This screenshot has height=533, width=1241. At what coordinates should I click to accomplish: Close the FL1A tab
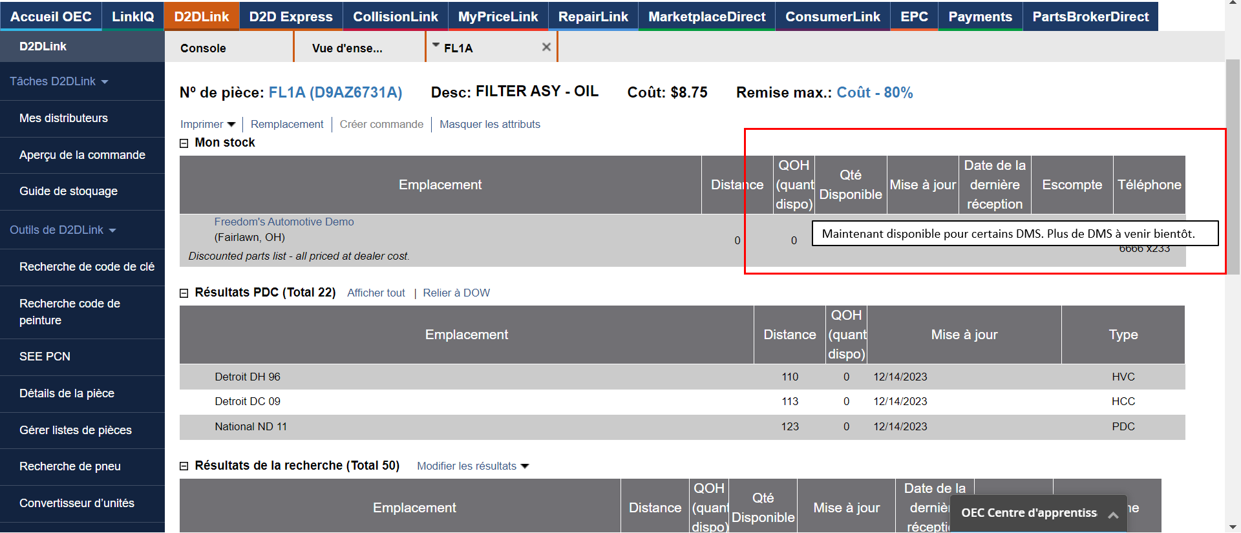(x=546, y=47)
